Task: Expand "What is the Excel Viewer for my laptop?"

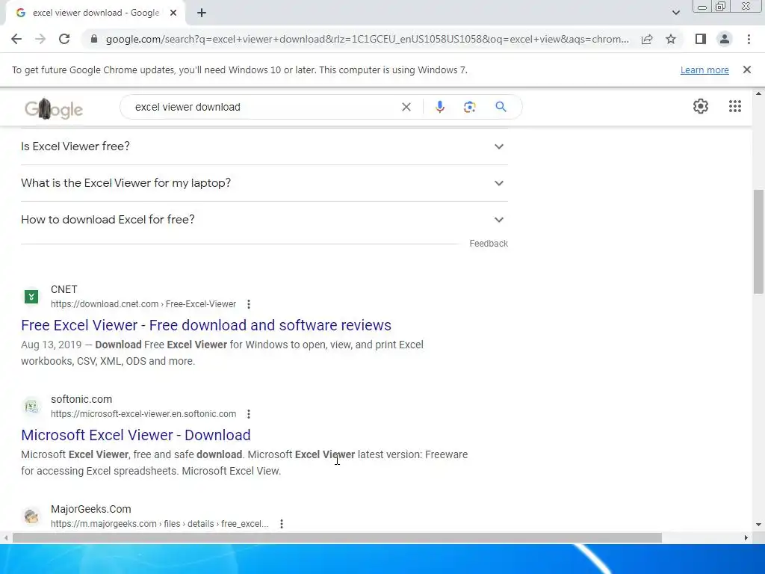Action: coord(264,183)
